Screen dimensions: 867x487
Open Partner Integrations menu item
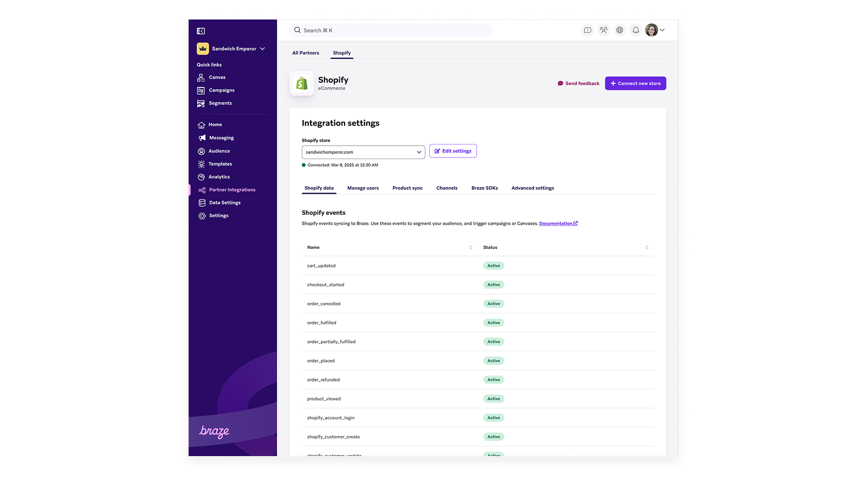(x=232, y=190)
